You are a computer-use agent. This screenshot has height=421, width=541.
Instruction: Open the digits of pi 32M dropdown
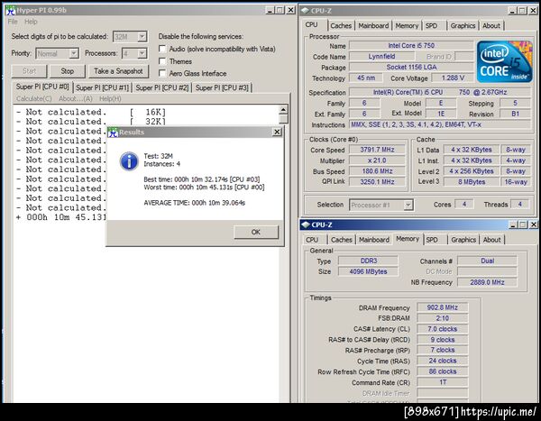click(142, 37)
